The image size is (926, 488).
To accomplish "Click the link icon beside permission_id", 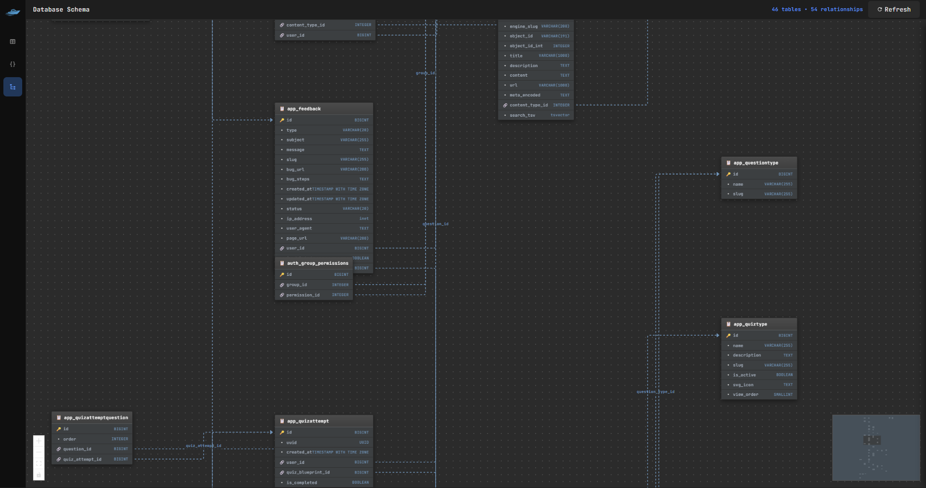I will click(282, 295).
